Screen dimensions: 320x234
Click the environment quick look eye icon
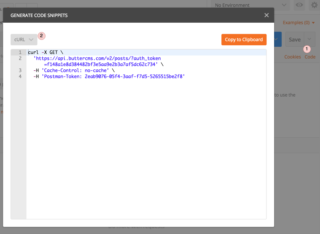tap(299, 5)
